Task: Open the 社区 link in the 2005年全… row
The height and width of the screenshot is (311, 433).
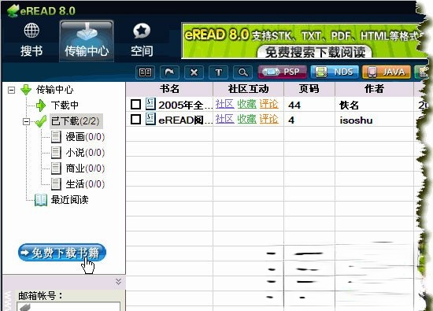Action: [x=225, y=105]
